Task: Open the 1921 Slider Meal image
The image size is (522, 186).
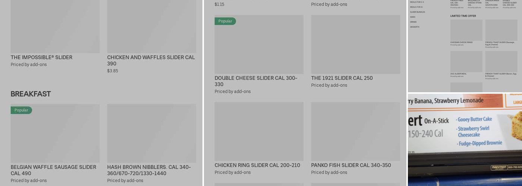Action: 466,61
